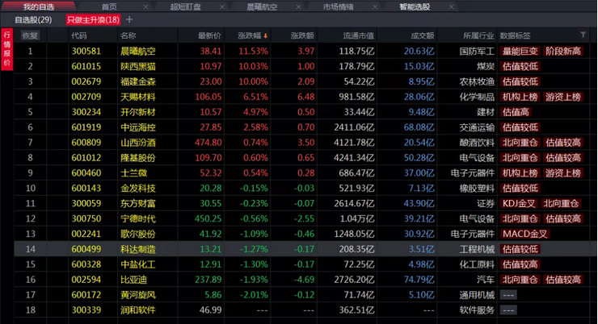Click the 涨跌幅 sort arrow indicator

point(265,35)
